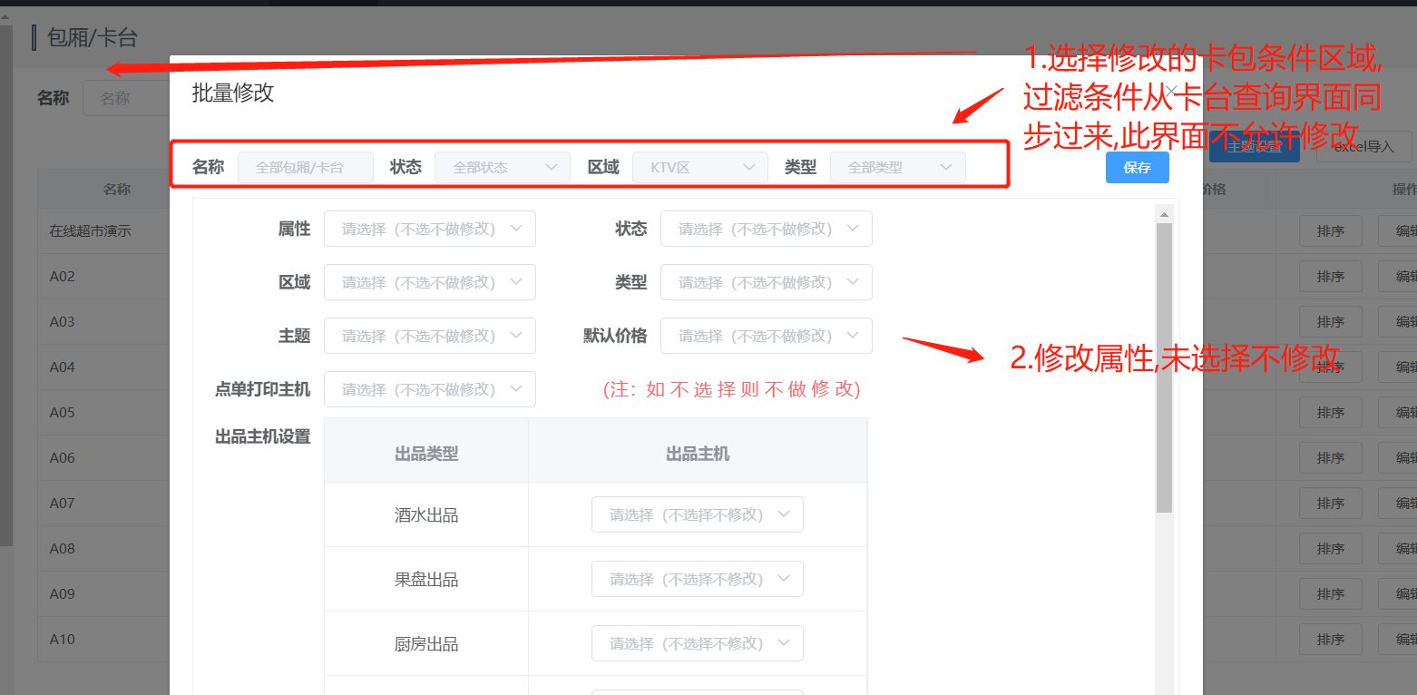Click the dialog's vertical scrollbar thumb

[1164, 367]
